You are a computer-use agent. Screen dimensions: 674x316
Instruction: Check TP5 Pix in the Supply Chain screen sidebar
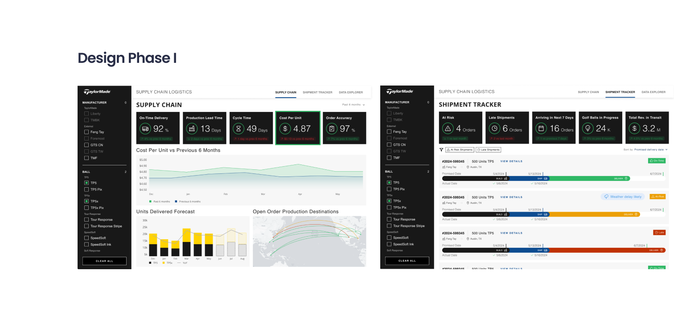pos(86,189)
